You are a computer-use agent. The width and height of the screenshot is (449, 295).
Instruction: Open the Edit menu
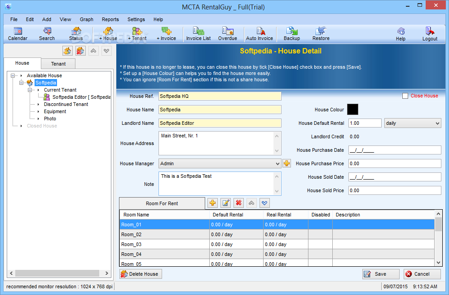coord(30,19)
